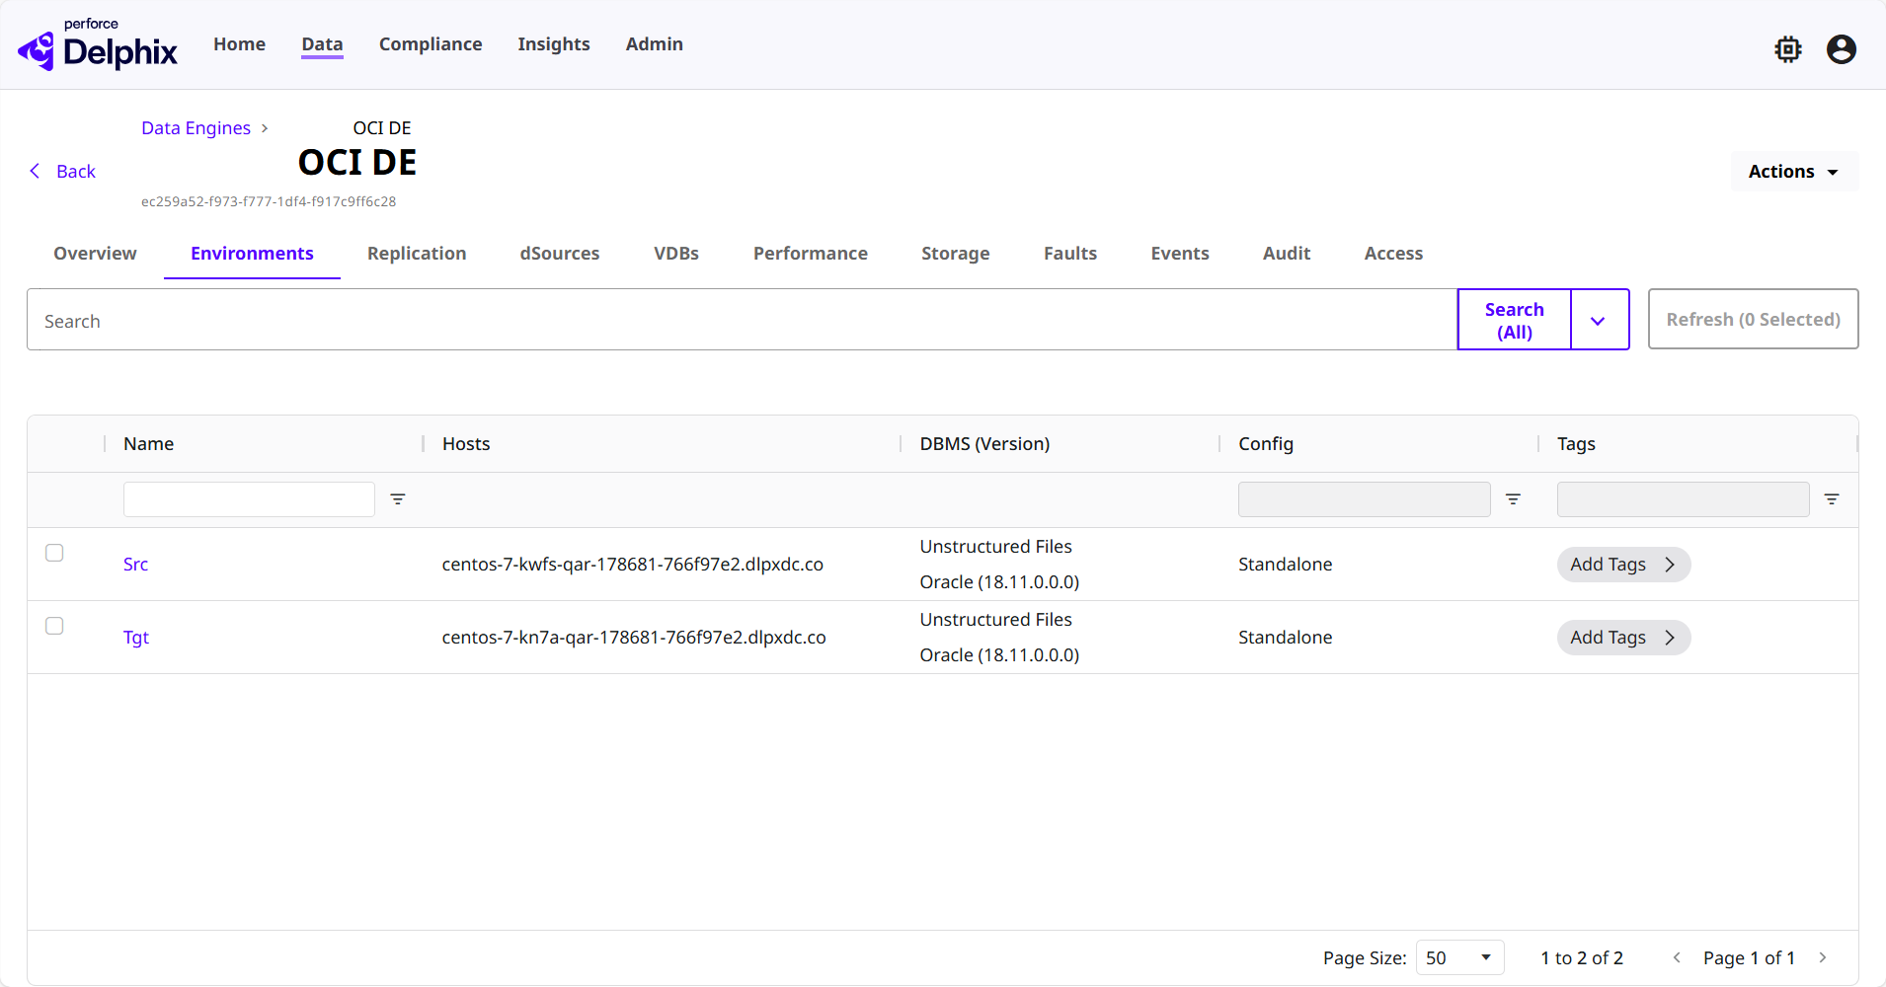Switch to the VDBs tab
The height and width of the screenshot is (987, 1886).
click(676, 254)
